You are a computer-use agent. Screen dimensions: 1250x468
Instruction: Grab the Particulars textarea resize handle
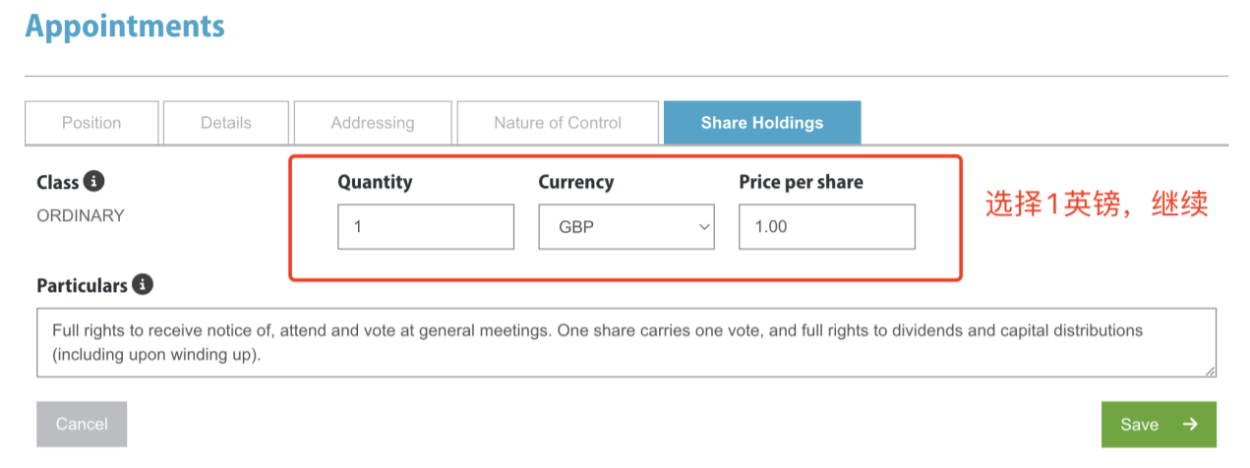[x=1210, y=370]
